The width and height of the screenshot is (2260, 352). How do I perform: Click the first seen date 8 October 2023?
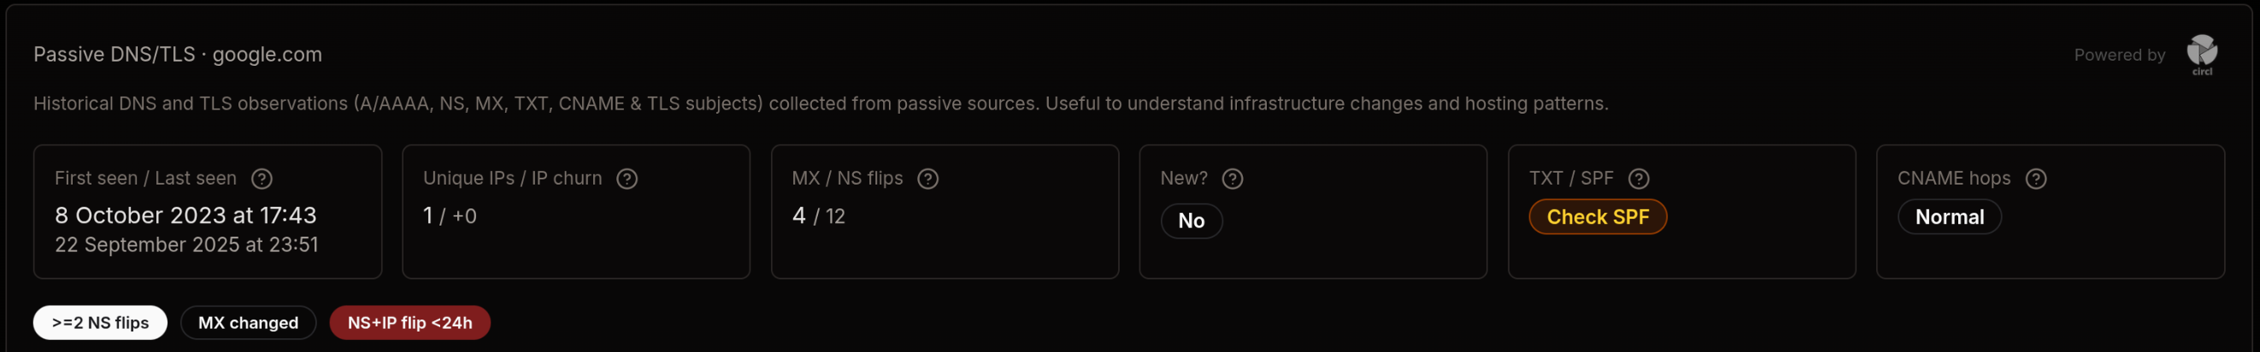click(x=185, y=215)
